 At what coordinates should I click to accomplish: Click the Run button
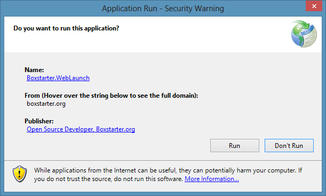point(235,145)
